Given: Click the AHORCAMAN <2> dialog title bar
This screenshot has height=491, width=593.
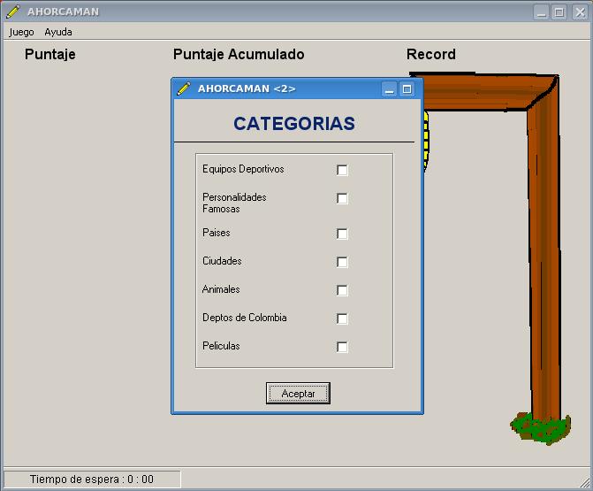Looking at the screenshot, I should [297, 89].
